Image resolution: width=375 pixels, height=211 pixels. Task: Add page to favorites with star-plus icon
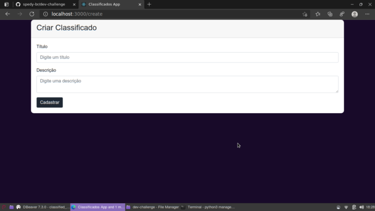[x=305, y=14]
